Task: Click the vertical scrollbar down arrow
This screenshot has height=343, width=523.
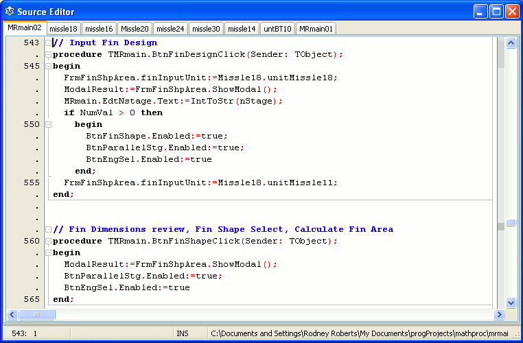Action: [511, 302]
